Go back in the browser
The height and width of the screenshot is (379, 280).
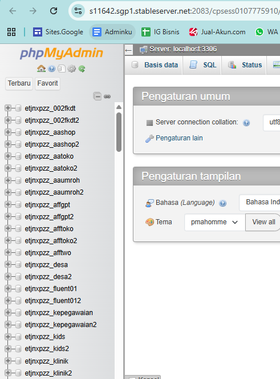click(x=13, y=11)
